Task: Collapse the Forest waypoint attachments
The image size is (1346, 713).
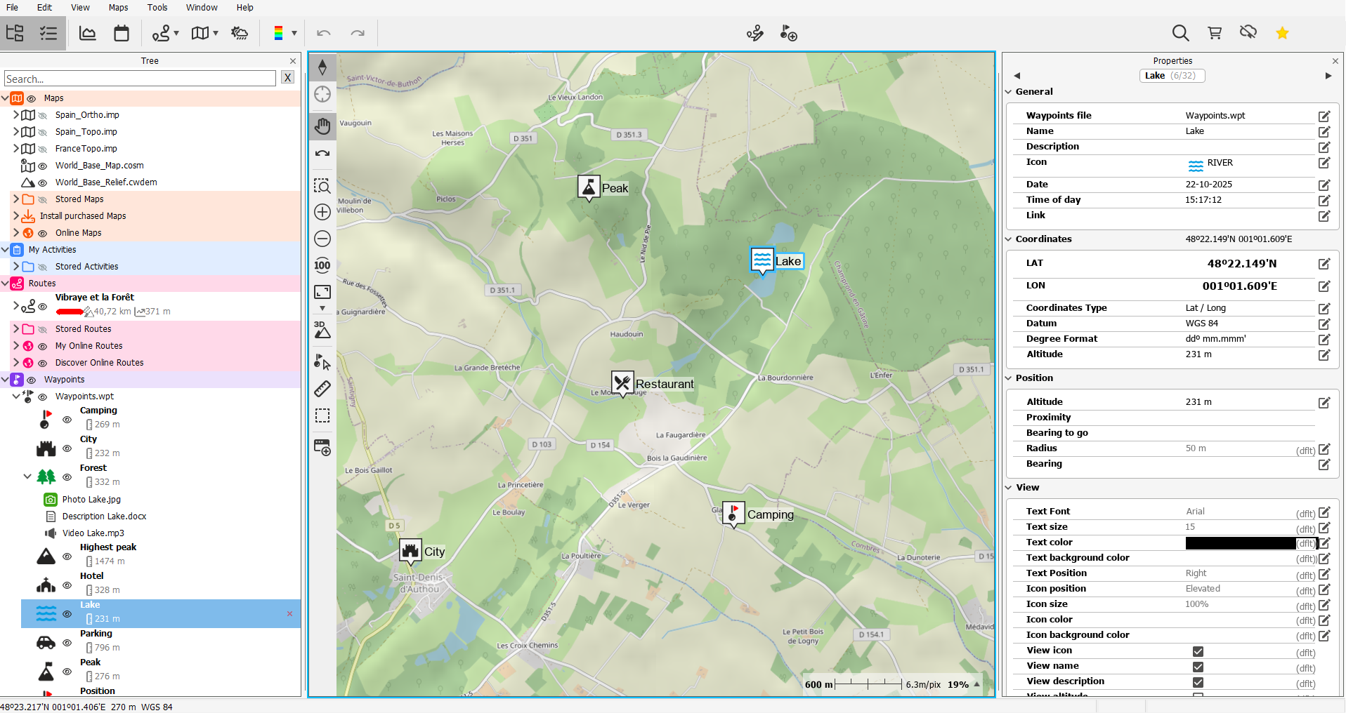Action: coord(27,477)
